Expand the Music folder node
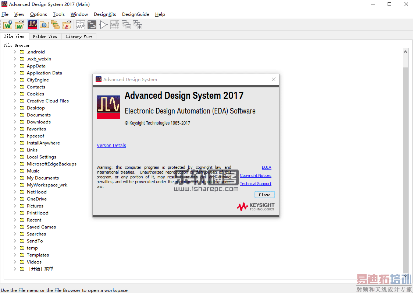Image resolution: width=413 pixels, height=293 pixels. (x=15, y=171)
